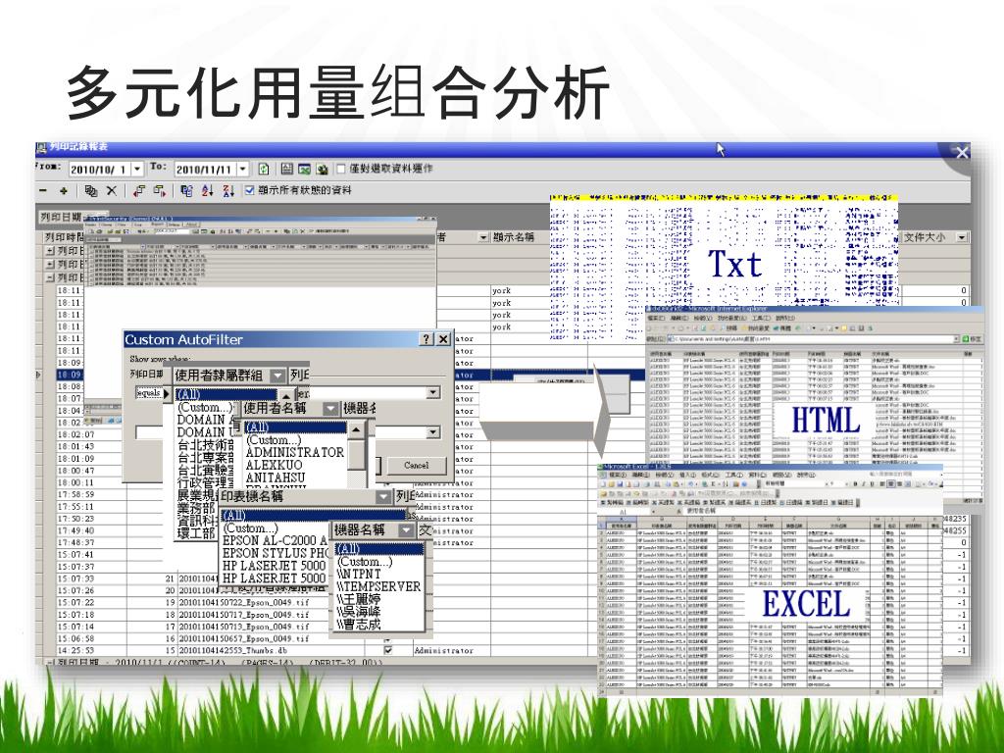This screenshot has width=1004, height=753.
Task: Toggle the 顯示所有狀態的資料 checkbox
Action: pyautogui.click(x=250, y=190)
